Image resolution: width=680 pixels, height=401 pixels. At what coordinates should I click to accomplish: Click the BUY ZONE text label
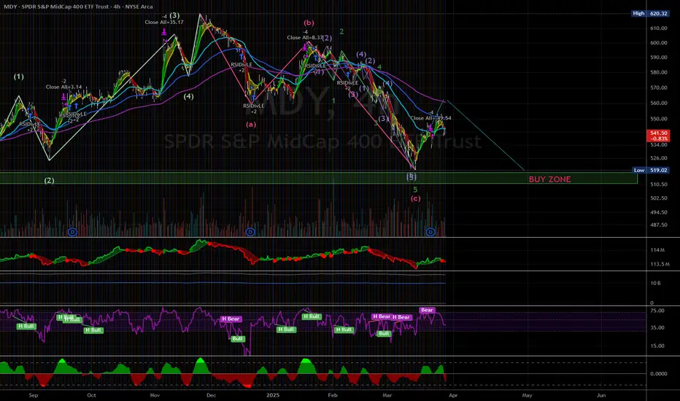tap(549, 179)
